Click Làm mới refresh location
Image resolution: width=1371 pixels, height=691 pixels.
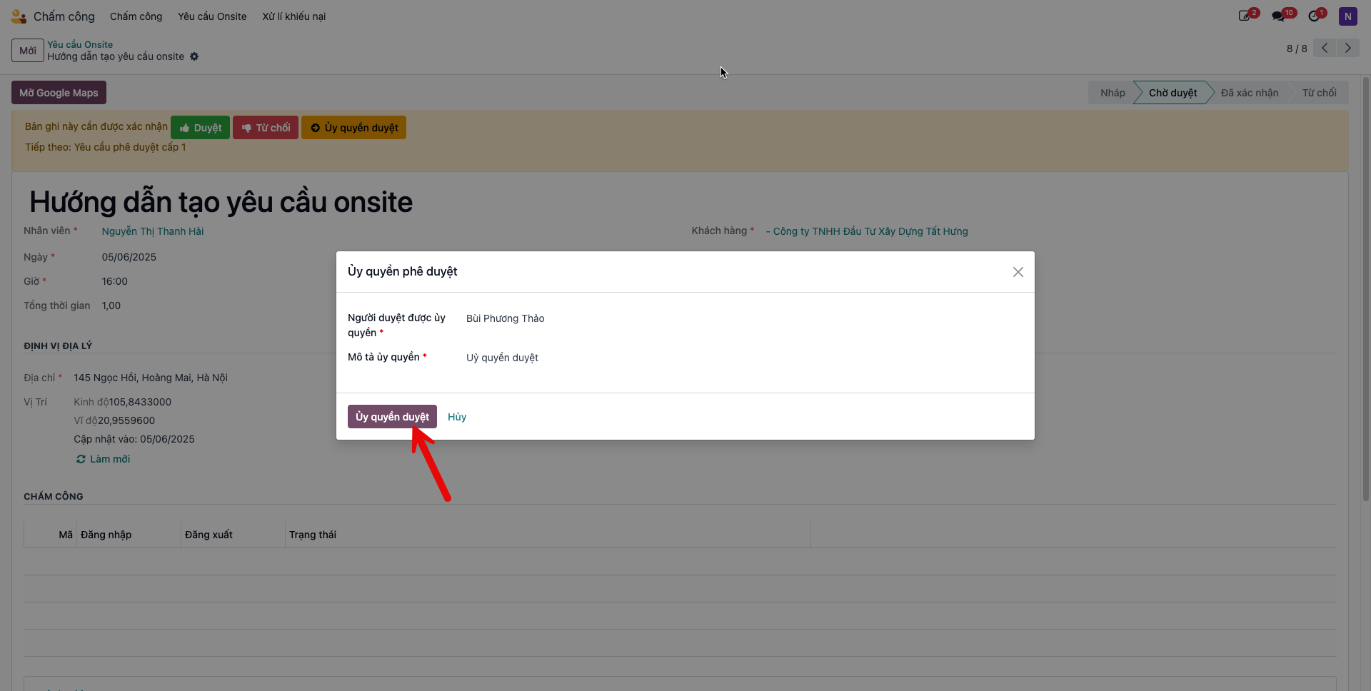[104, 459]
